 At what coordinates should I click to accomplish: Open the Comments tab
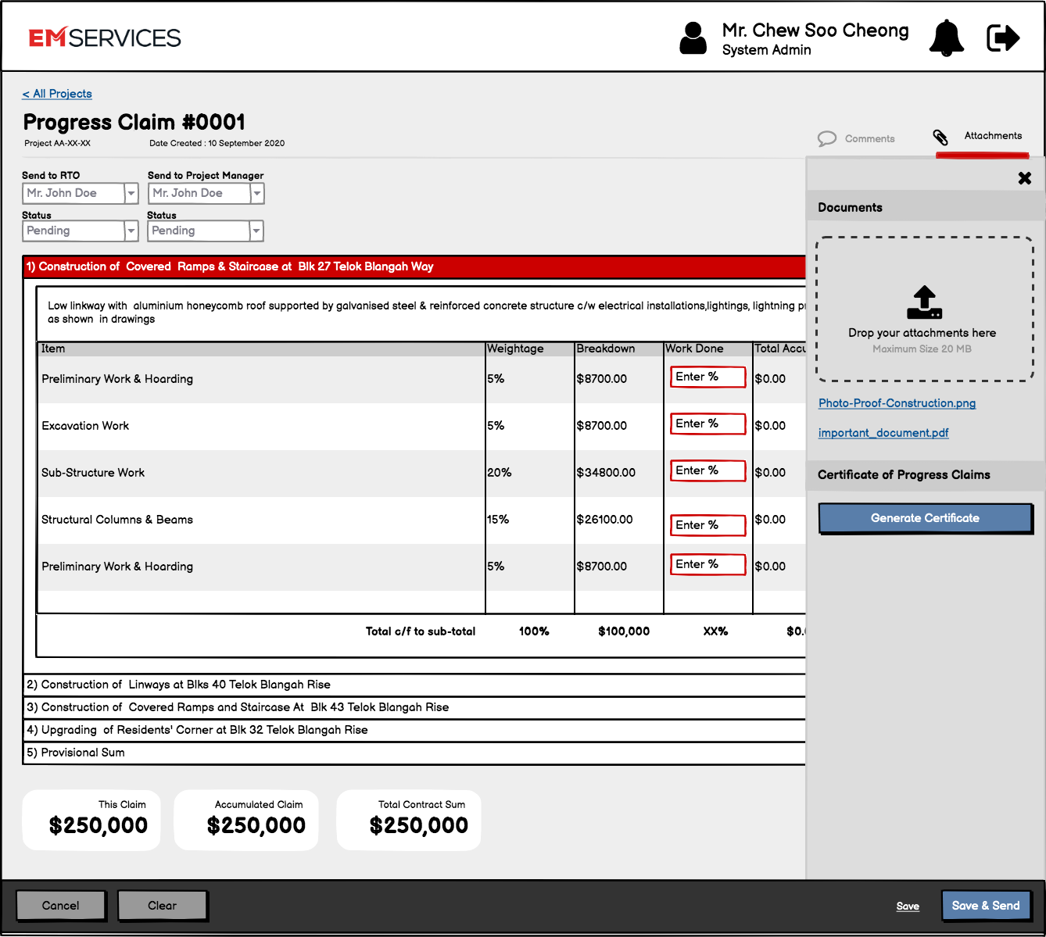coord(857,138)
